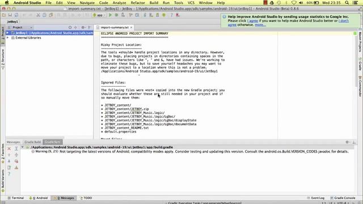Click the expand all icon in Messages panel
363x204 pixels.
click(16, 148)
